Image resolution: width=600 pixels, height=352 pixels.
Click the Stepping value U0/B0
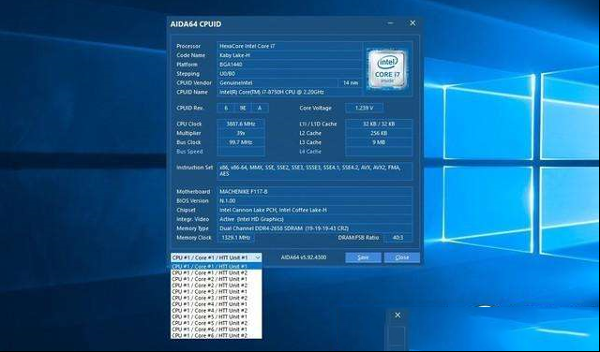pyautogui.click(x=290, y=73)
